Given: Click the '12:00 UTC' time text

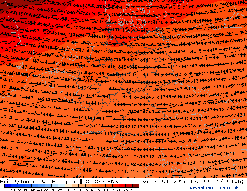Looking at the screenshot, I should click(205, 181).
